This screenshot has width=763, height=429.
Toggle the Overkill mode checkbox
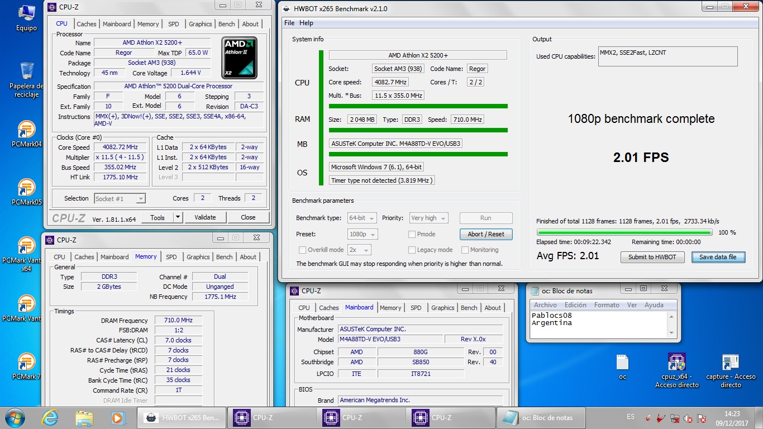coord(302,250)
